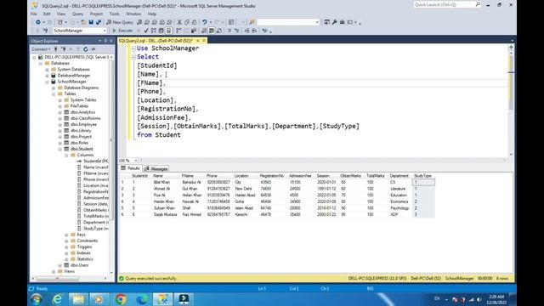544x306 pixels.
Task: Click Display Estimated Execution Plan icon
Action: [154, 31]
